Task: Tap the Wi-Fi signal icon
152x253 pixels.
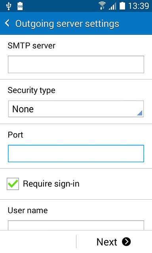Action: [102, 6]
